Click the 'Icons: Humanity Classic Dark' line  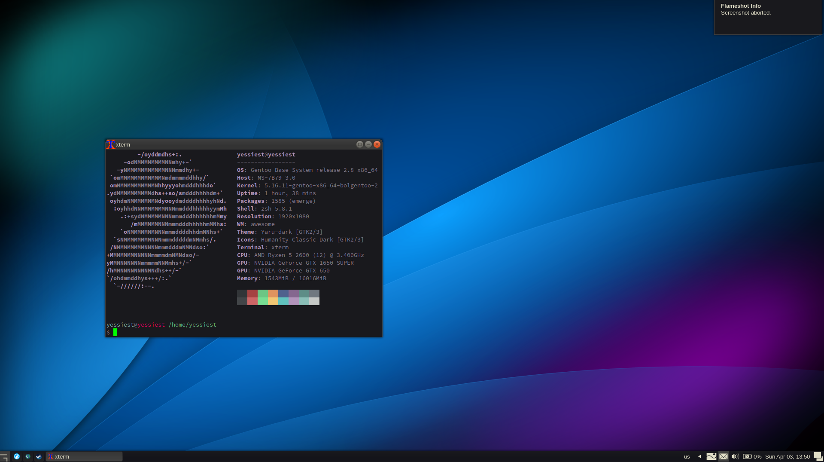point(301,240)
